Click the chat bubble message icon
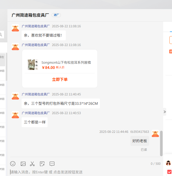Image resolution: width=172 pixels, height=176 pixels. tap(52, 164)
